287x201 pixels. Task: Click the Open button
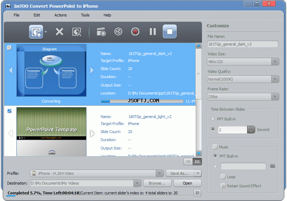(188, 183)
